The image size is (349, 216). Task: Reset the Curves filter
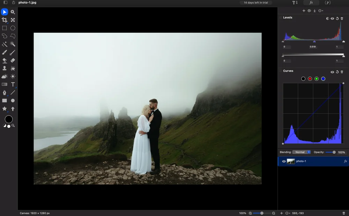point(337,72)
